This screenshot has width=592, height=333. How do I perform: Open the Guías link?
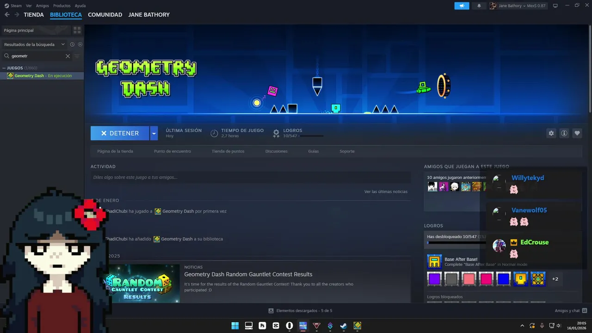coord(314,151)
